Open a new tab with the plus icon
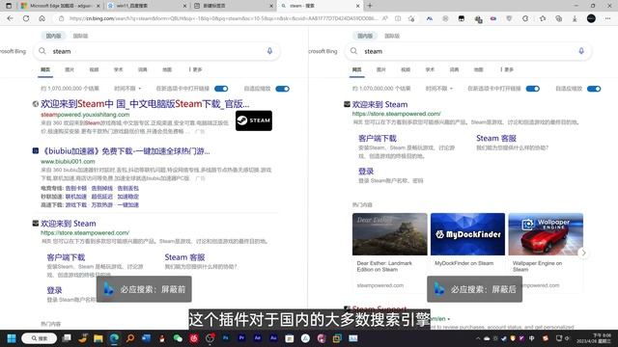This screenshot has height=347, width=618. [x=370, y=6]
